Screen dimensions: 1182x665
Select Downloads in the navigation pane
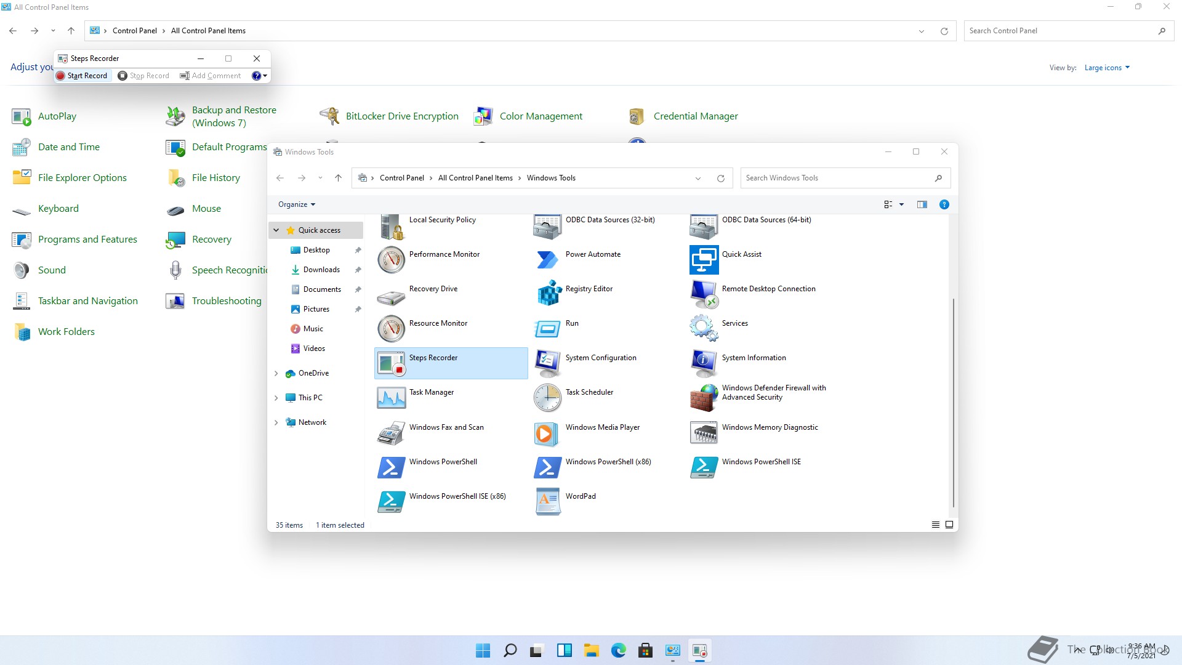[x=321, y=270]
